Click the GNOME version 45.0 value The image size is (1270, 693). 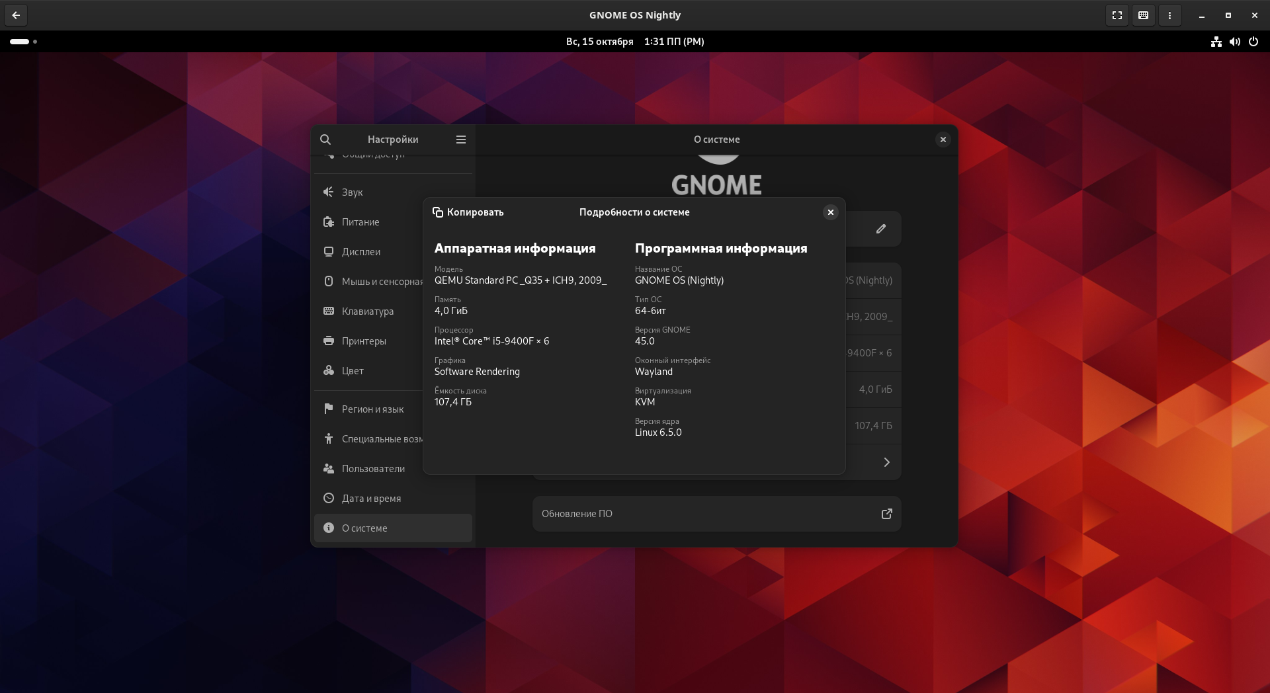(x=645, y=341)
